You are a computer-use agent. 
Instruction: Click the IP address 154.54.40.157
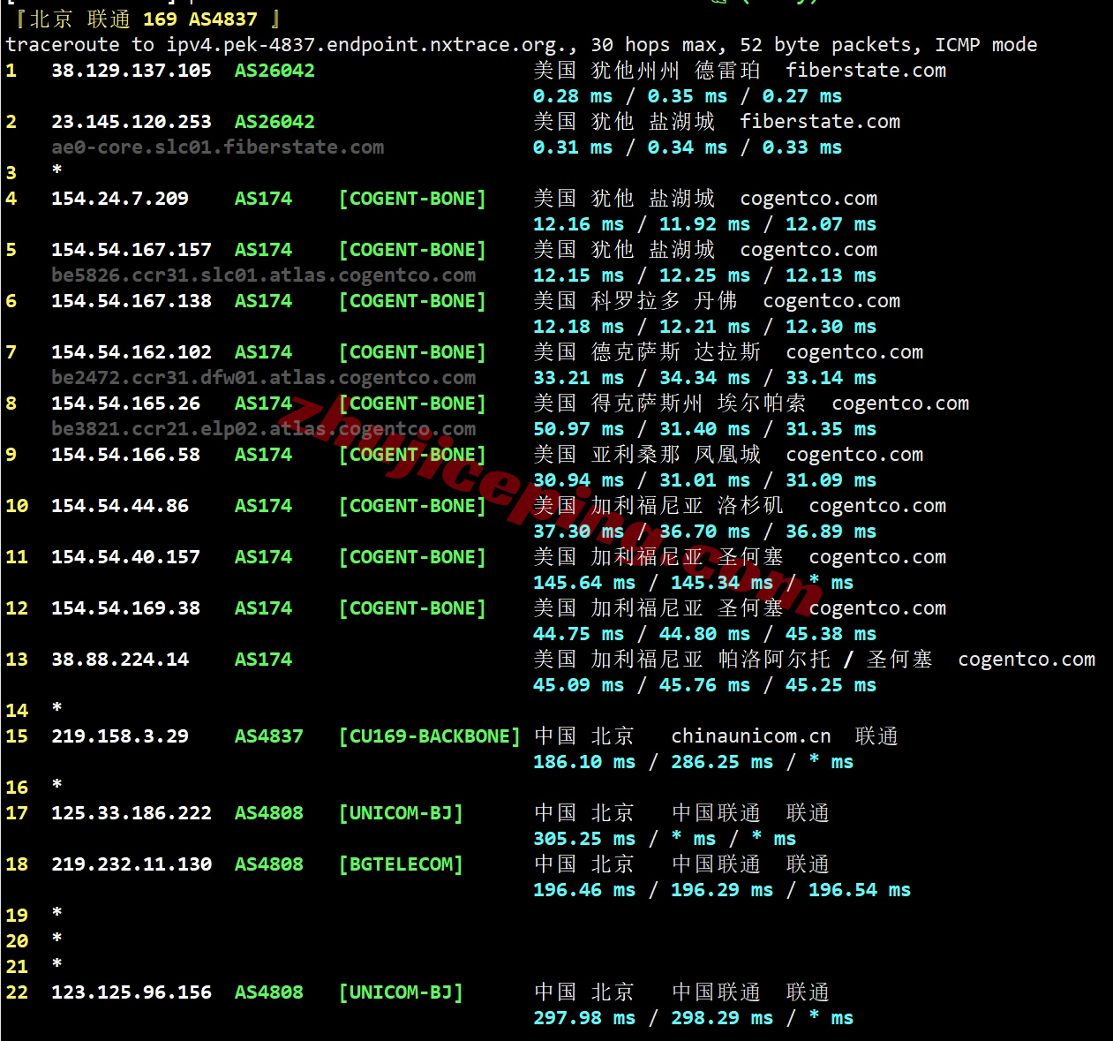click(x=126, y=557)
